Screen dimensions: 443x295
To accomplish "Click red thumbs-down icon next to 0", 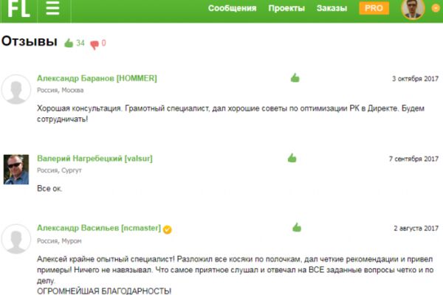I will (95, 44).
